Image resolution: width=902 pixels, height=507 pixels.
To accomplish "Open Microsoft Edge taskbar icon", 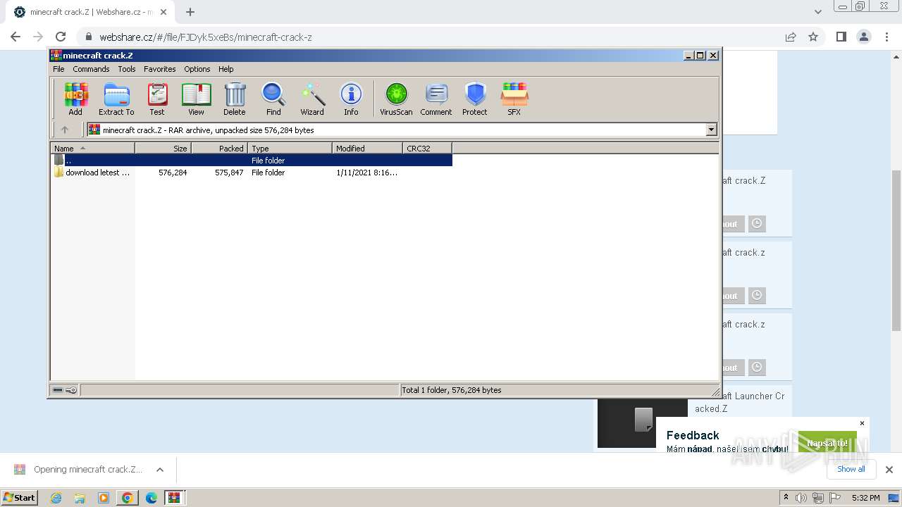I will [151, 498].
